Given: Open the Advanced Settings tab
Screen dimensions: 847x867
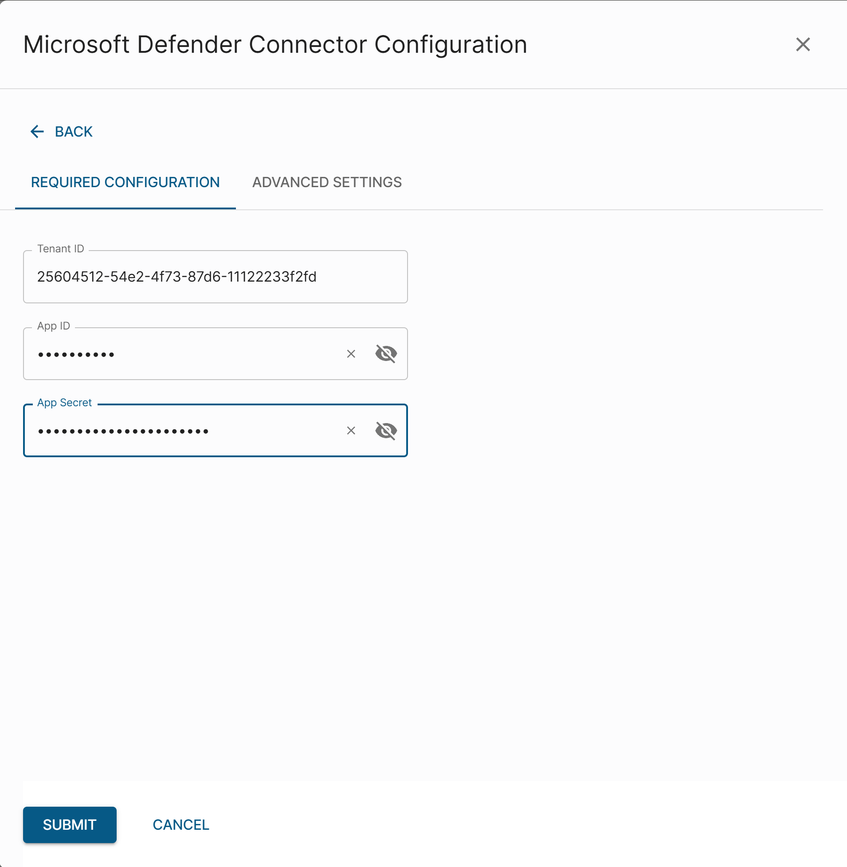Looking at the screenshot, I should pos(327,182).
